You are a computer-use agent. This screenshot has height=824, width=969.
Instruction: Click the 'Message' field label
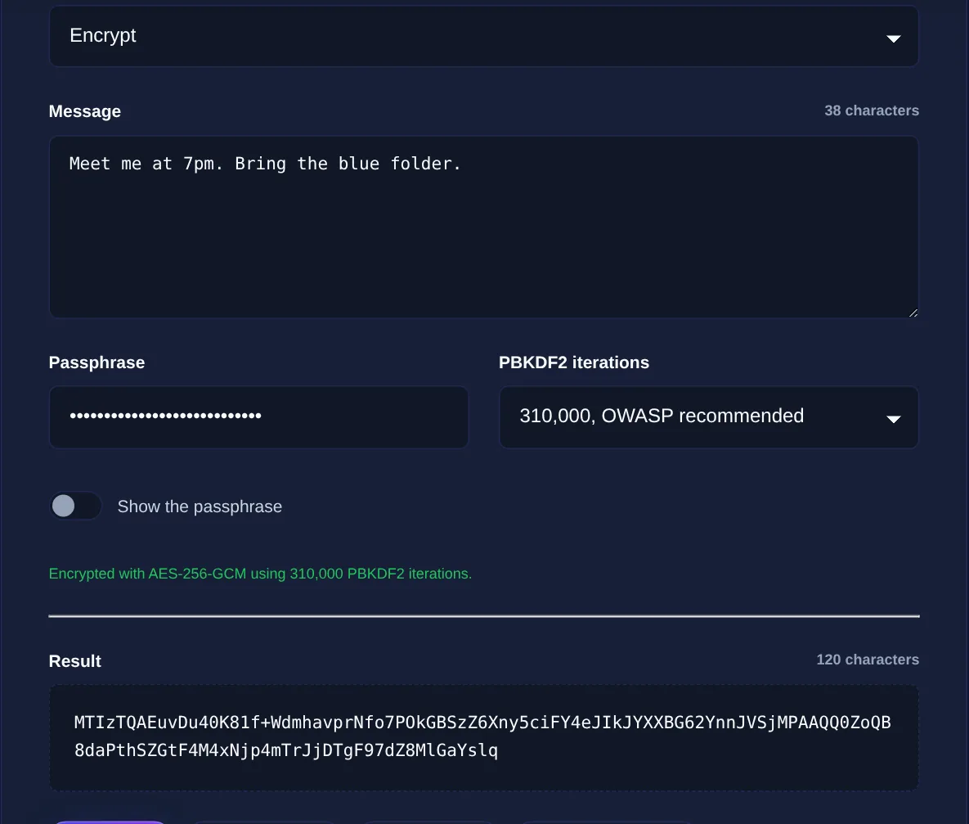(x=85, y=111)
